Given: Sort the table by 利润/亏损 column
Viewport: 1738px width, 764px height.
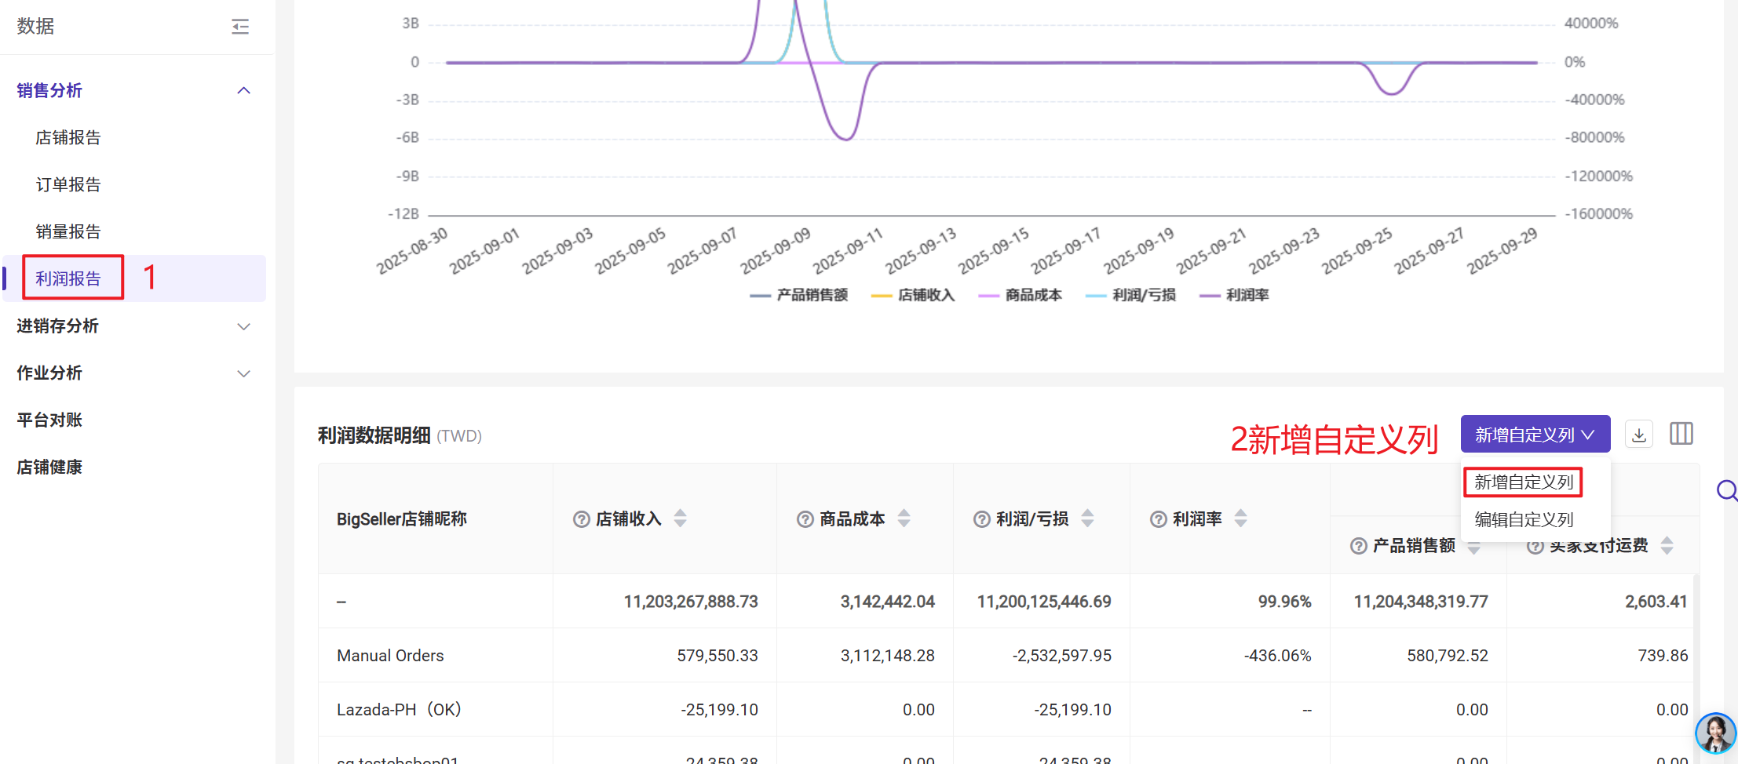Looking at the screenshot, I should tap(1087, 518).
